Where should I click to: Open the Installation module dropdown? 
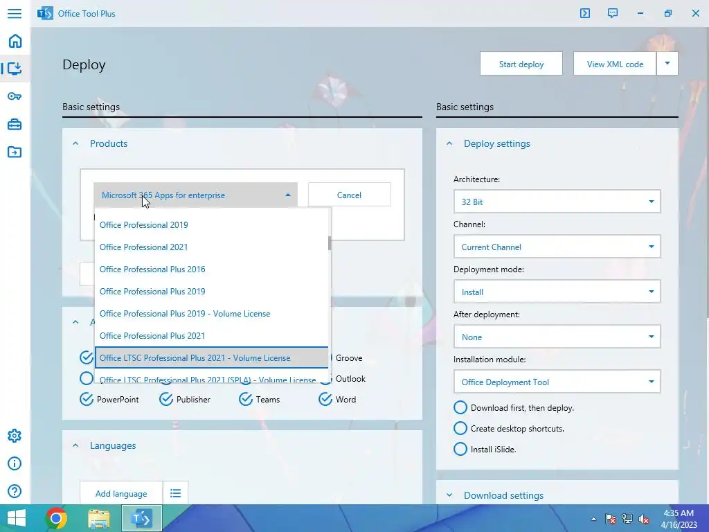[x=557, y=382]
